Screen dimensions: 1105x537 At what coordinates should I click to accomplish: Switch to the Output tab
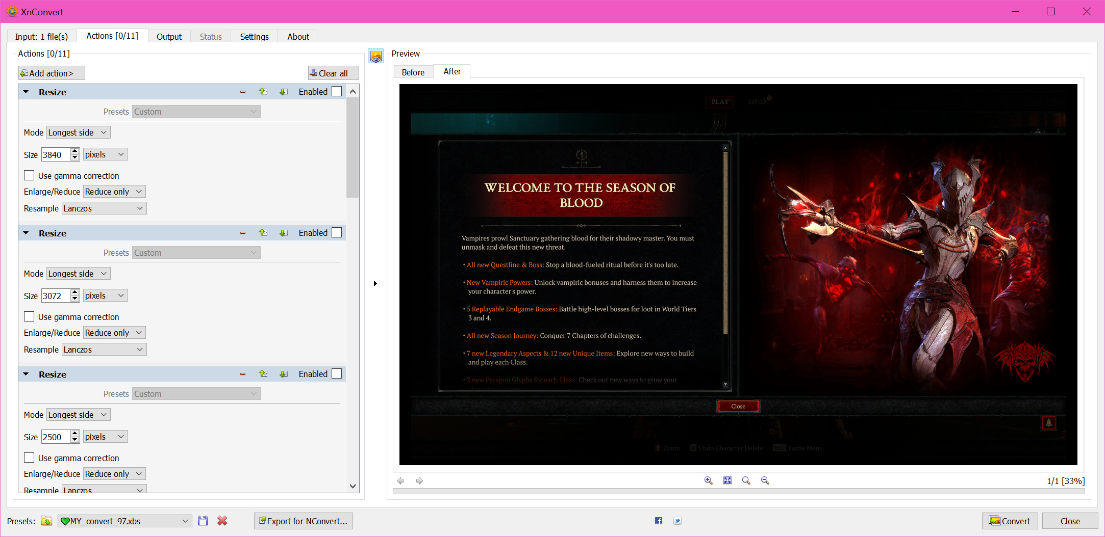pyautogui.click(x=169, y=37)
